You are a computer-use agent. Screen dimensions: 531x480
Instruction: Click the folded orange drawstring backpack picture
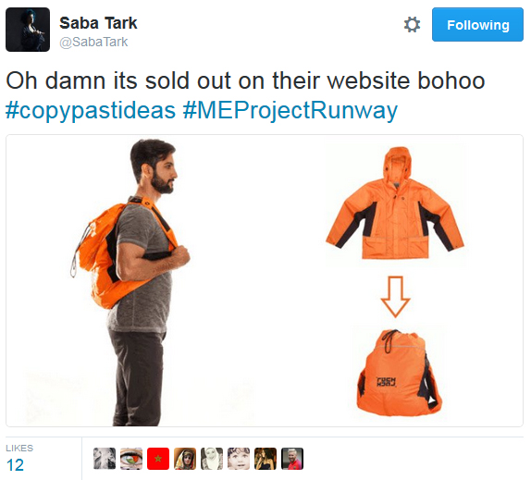[399, 373]
